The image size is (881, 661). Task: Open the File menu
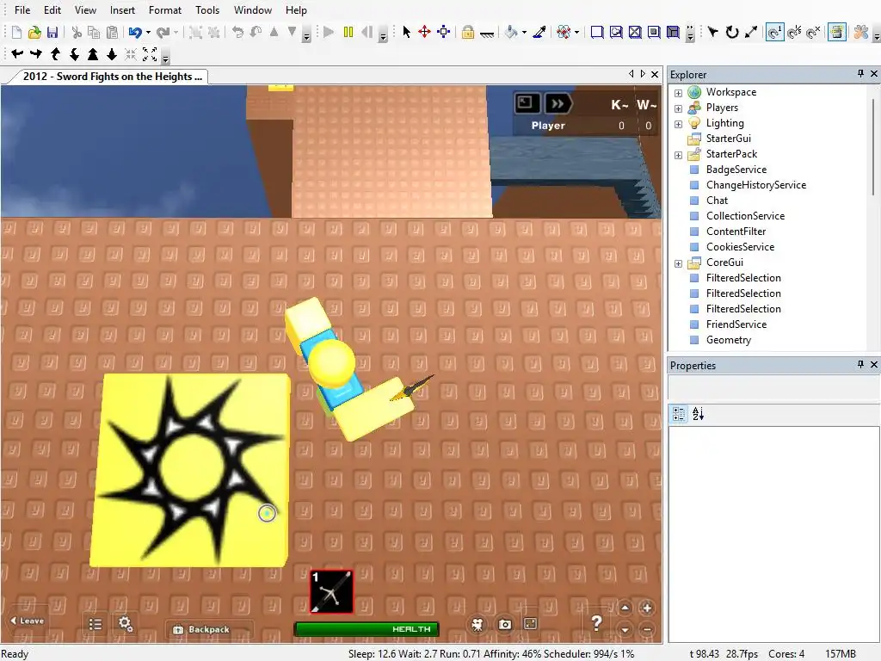click(22, 10)
